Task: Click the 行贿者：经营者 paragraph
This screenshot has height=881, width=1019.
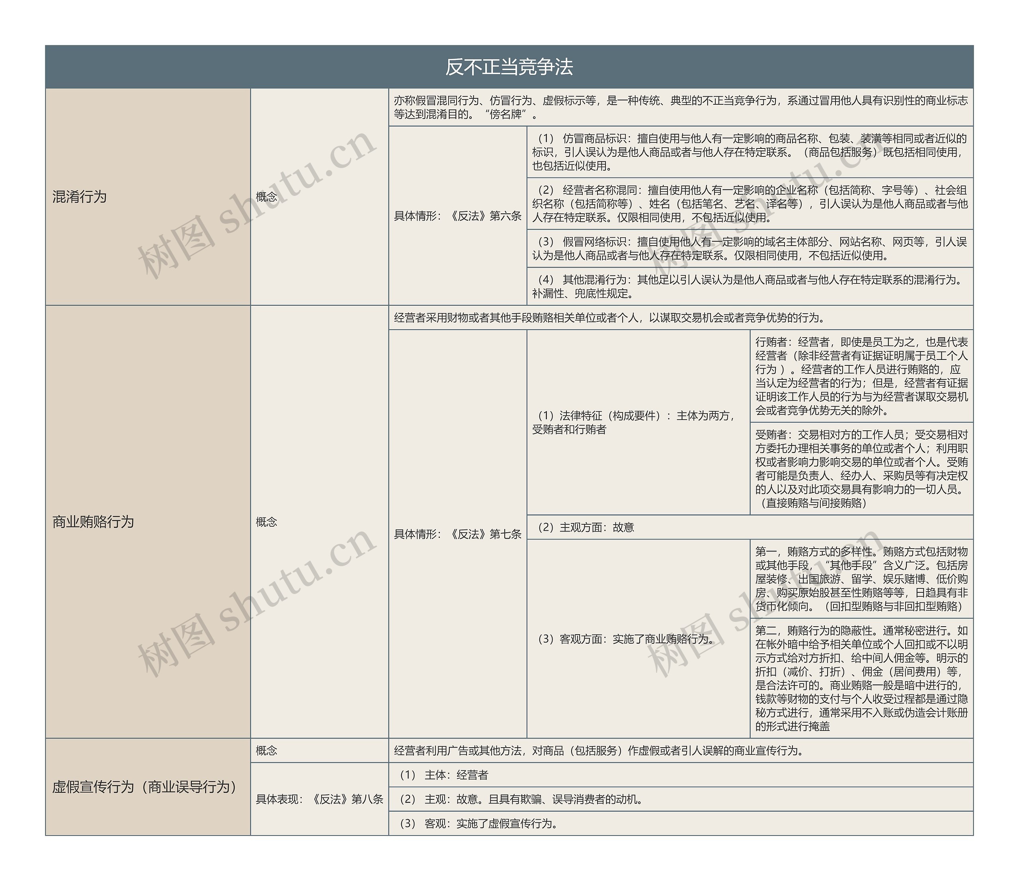Action: (862, 376)
